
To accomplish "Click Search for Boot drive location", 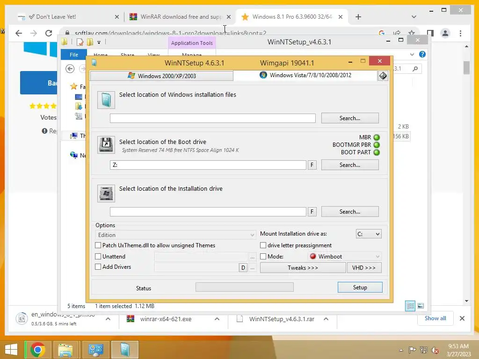I will pos(350,165).
